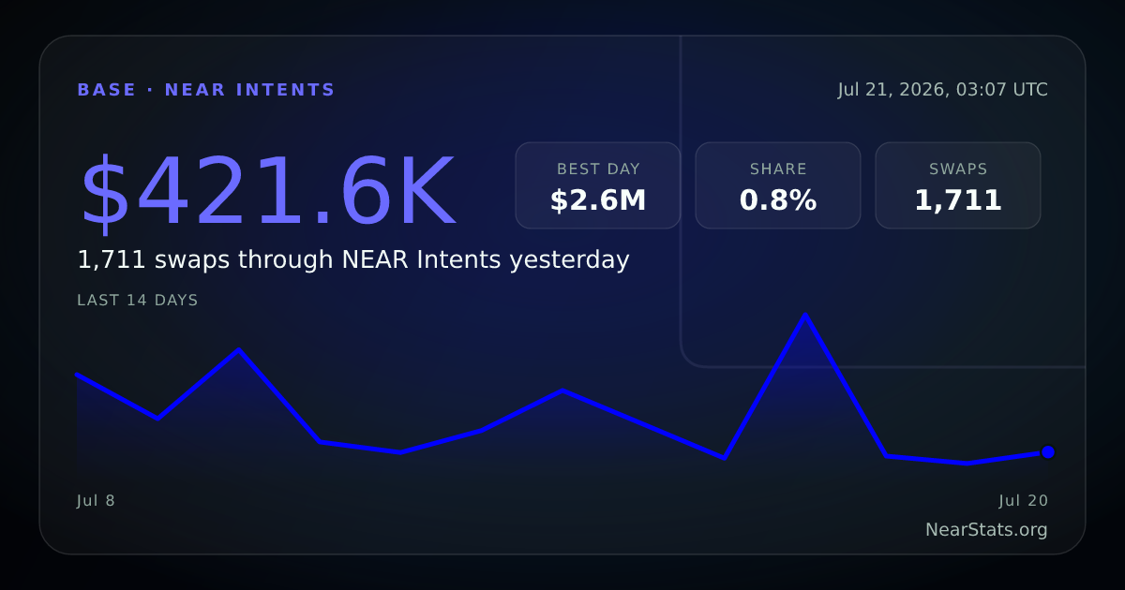
Task: Select the $421.6K headline volume figure
Action: click(x=268, y=193)
